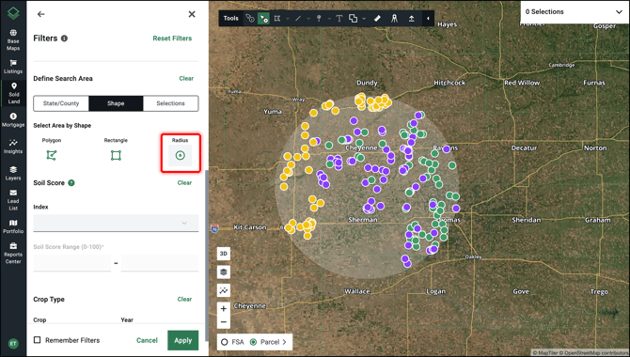
Task: Open the Soil Score Index dropdown
Action: [116, 223]
